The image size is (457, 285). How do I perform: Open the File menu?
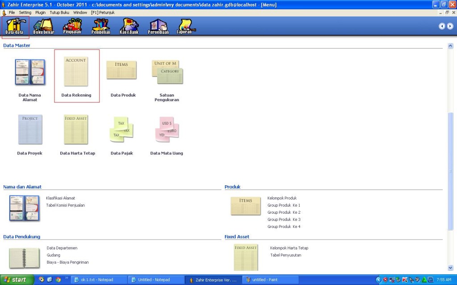pos(12,12)
